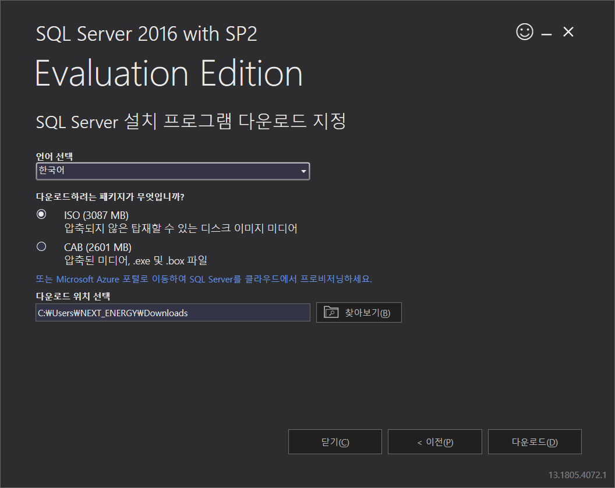
Task: Minimize the SQL Server installer window
Action: coord(546,34)
